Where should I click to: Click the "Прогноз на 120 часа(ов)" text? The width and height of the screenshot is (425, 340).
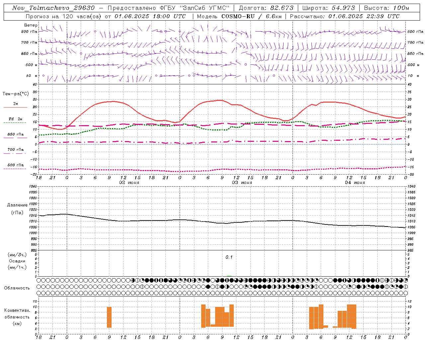[x=63, y=16]
